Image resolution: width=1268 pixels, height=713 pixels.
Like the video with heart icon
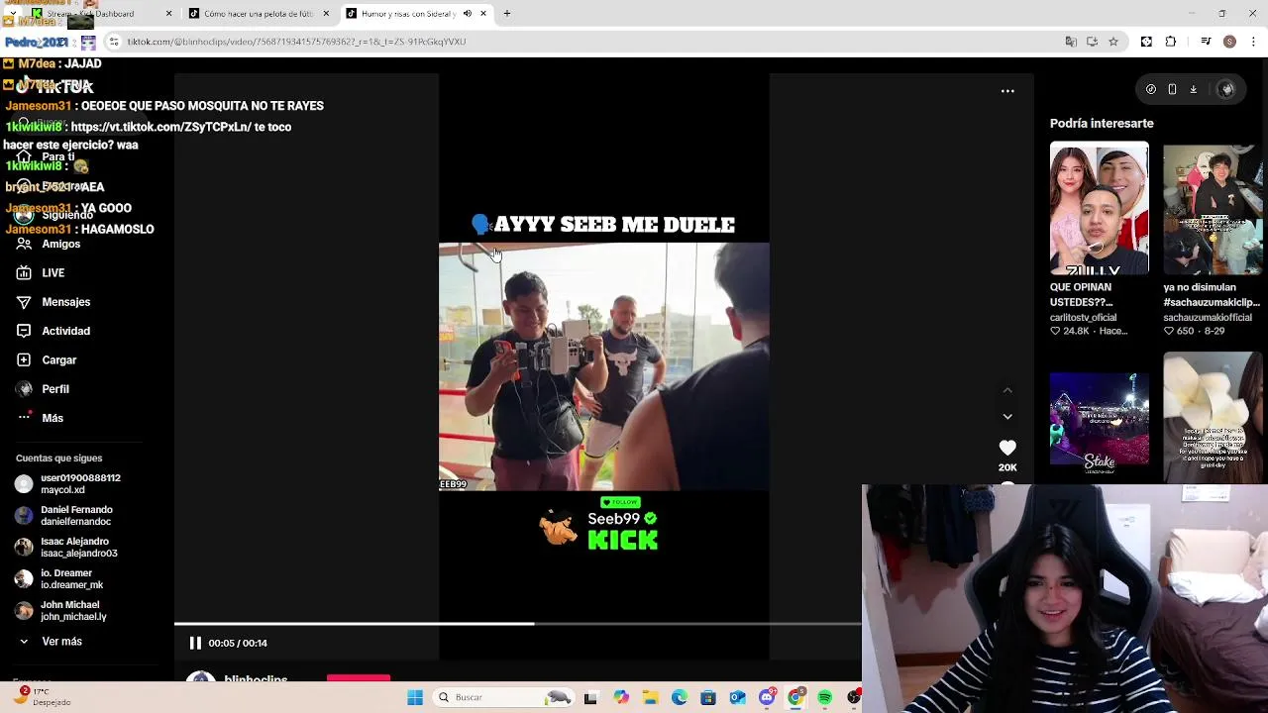pyautogui.click(x=1007, y=448)
